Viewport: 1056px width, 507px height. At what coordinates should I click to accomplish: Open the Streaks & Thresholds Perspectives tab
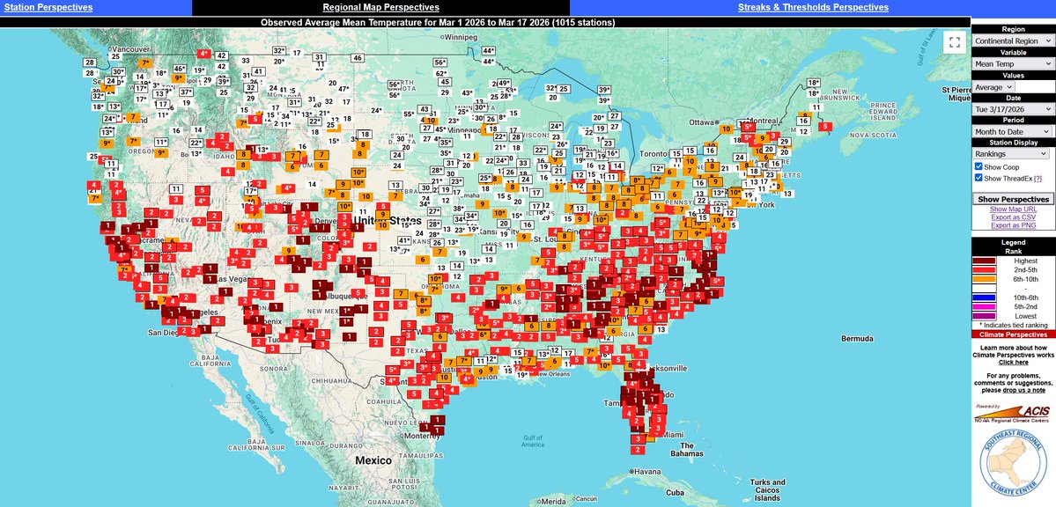coord(813,7)
